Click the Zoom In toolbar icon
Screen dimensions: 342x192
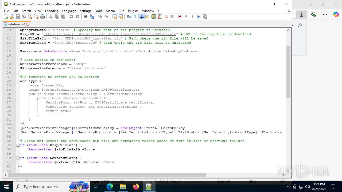click(100, 17)
